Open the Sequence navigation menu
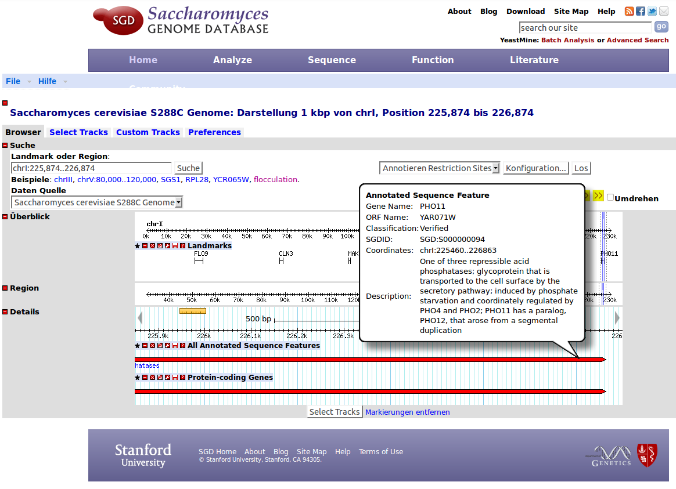676x489 pixels. click(x=332, y=60)
